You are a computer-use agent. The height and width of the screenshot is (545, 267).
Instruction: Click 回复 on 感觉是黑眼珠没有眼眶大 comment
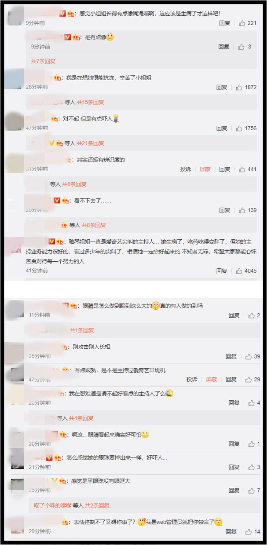point(234,490)
